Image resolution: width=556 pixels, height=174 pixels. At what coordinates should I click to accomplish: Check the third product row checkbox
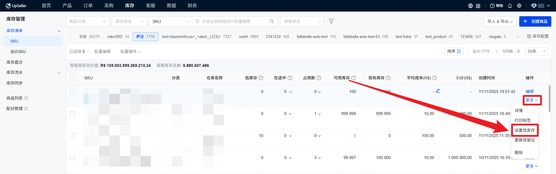click(x=73, y=136)
